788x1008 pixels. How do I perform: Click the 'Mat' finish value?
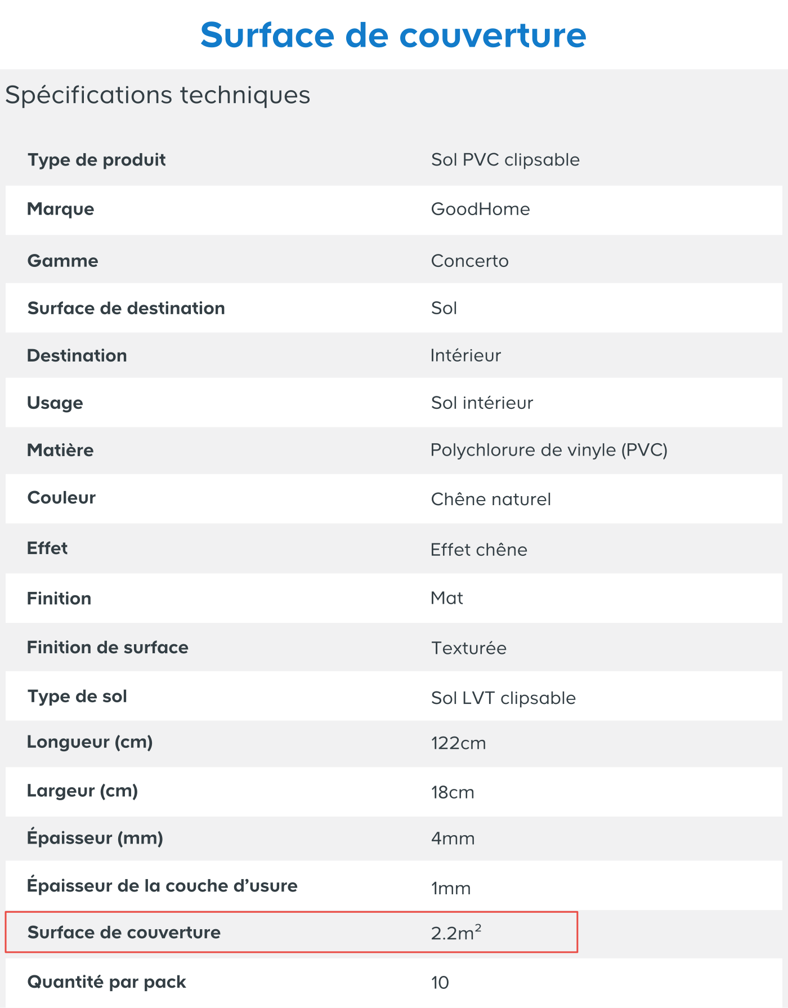[x=447, y=598]
